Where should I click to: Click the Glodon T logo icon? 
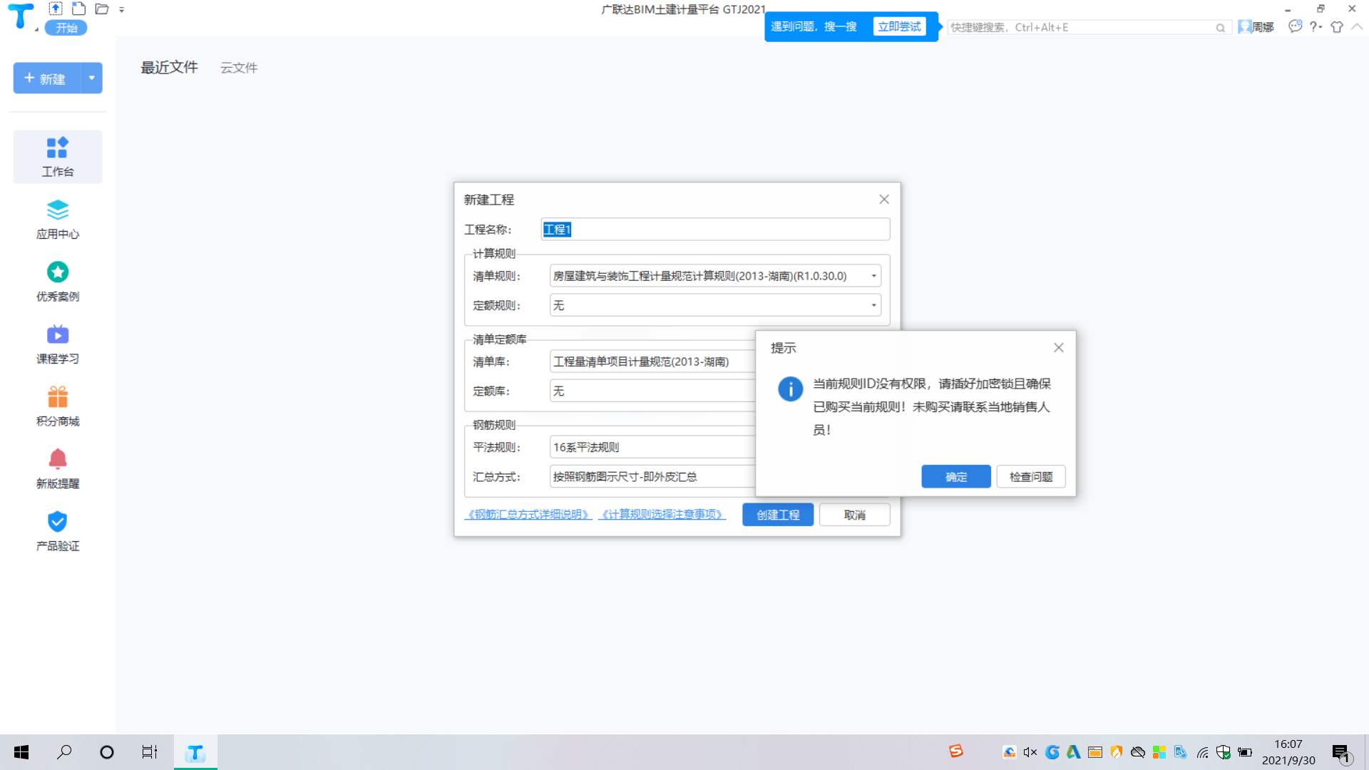(x=21, y=16)
